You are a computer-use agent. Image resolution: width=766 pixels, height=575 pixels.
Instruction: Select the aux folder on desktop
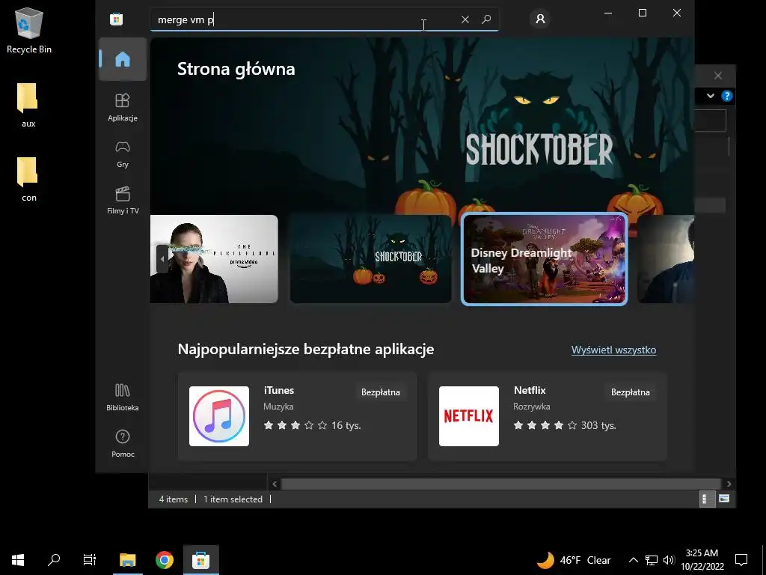coord(28,105)
